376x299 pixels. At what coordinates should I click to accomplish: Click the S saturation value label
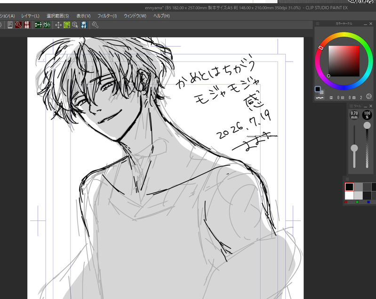pos(343,97)
